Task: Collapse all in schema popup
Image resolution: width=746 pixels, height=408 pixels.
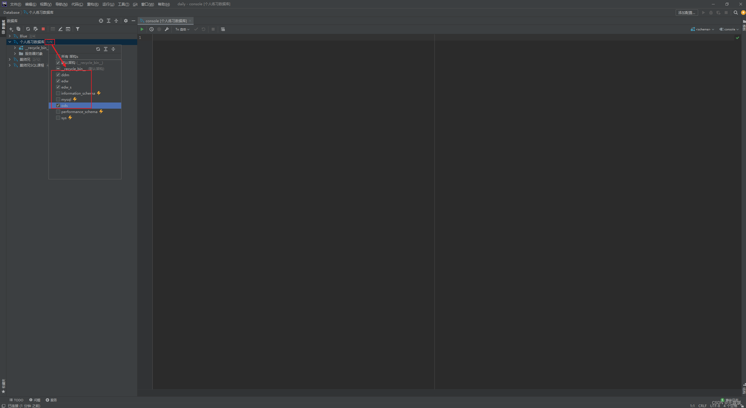Action: coord(113,49)
